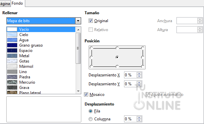The width and height of the screenshot is (204, 124).
Task: Select the Columna radio button
Action: pos(91,119)
